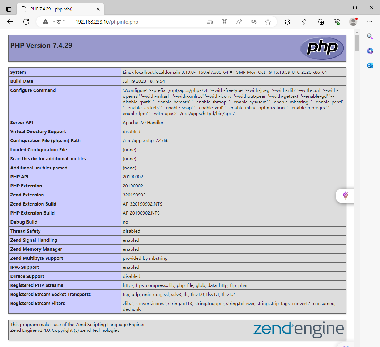This screenshot has height=347, width=380.
Task: Add an app to the sidebar
Action: [370, 81]
